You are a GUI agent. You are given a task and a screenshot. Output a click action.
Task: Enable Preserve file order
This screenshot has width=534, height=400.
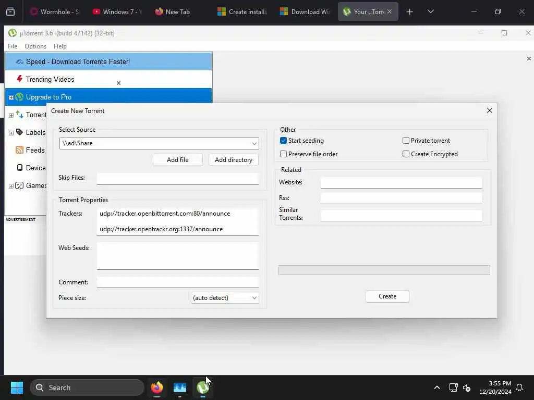click(x=283, y=154)
